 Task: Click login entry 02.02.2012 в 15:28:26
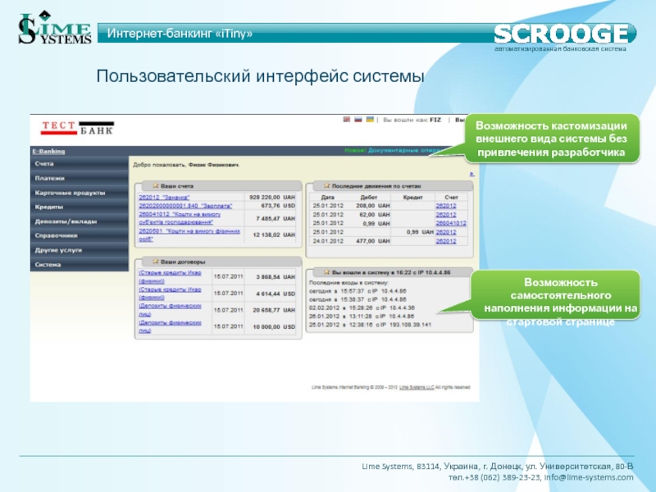[362, 308]
